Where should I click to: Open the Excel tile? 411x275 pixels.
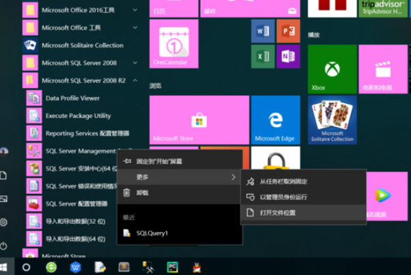click(263, 57)
